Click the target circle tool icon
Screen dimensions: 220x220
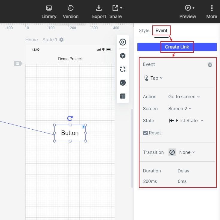click(123, 42)
